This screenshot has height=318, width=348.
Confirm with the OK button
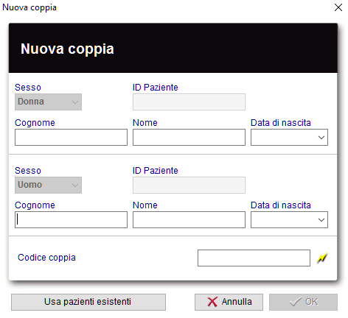point(303,302)
